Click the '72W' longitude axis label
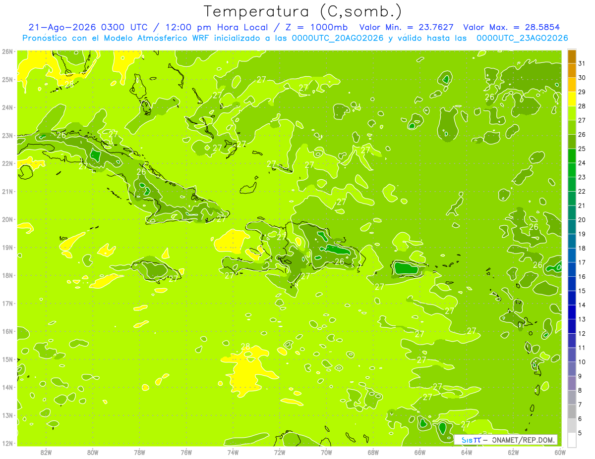 [x=280, y=452]
